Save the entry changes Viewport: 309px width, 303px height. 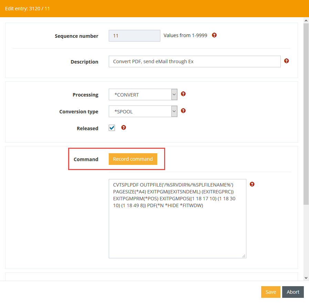click(270, 292)
